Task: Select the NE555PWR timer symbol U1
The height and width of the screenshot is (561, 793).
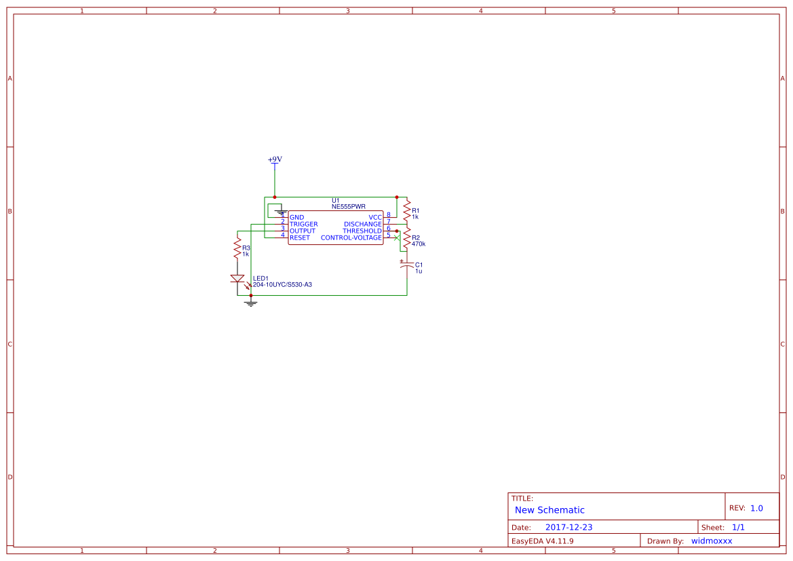Action: 336,227
